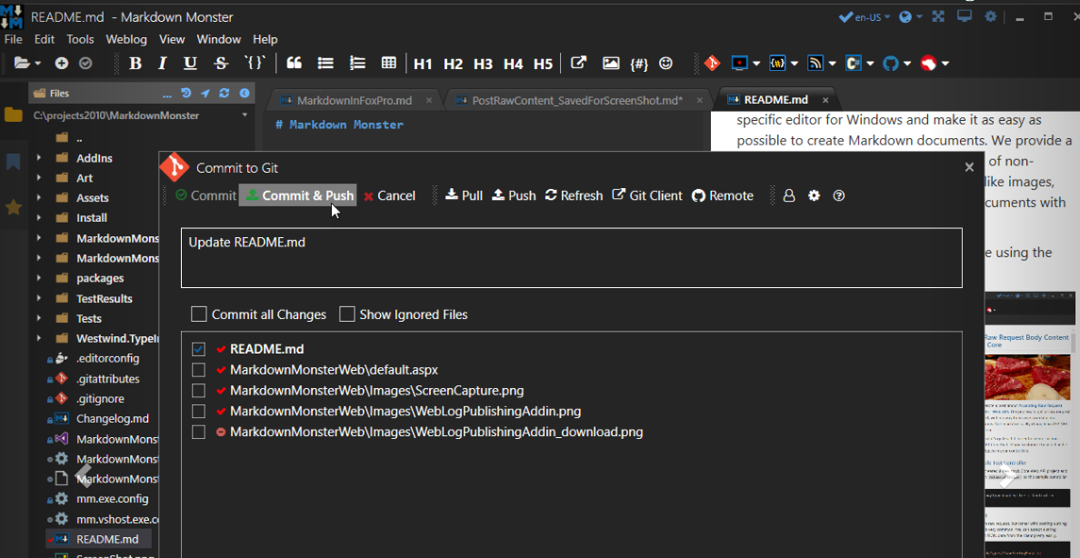Viewport: 1080px width, 558px height.
Task: Open the Window menu
Action: coord(218,39)
